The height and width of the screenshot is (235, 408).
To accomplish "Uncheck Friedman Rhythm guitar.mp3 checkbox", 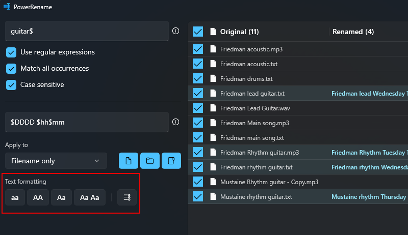I will pyautogui.click(x=198, y=152).
